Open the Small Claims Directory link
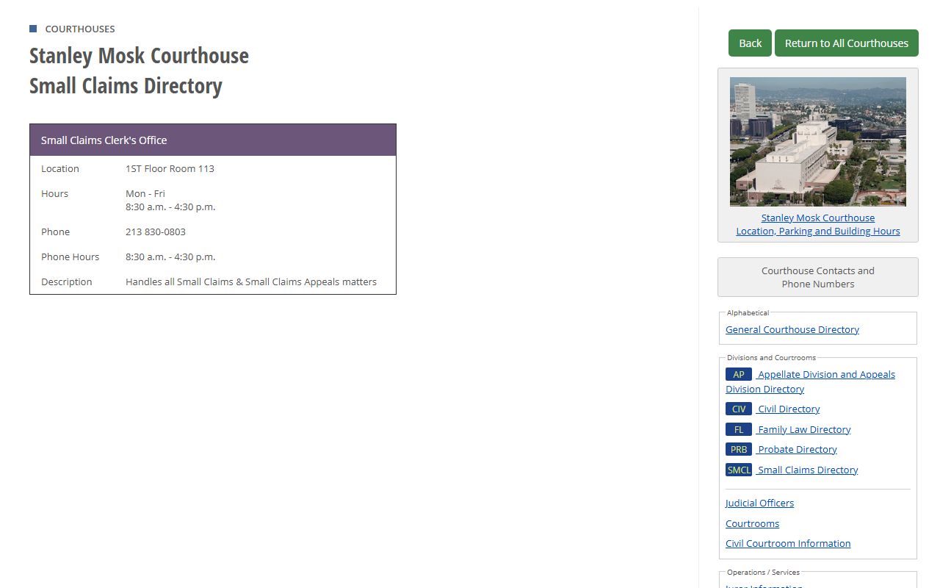 [x=808, y=470]
